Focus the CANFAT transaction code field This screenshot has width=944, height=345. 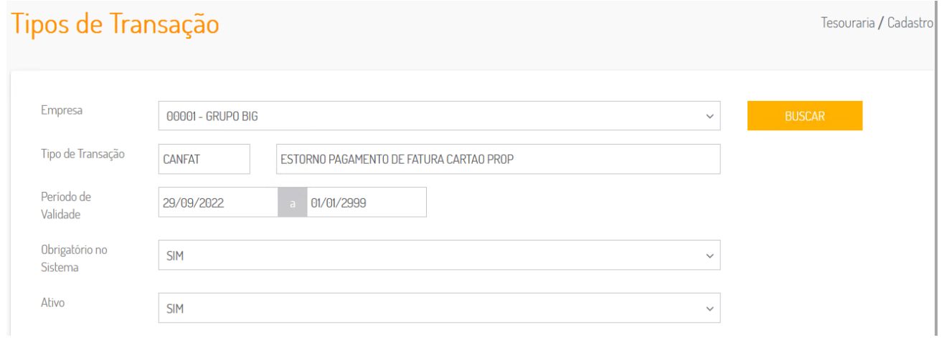204,160
